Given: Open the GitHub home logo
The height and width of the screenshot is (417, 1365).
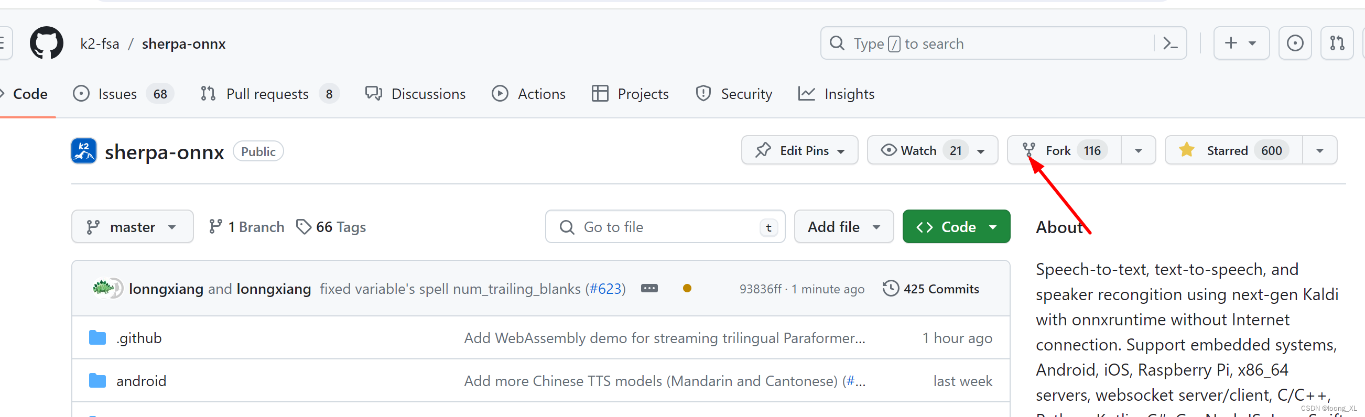Looking at the screenshot, I should [x=47, y=43].
